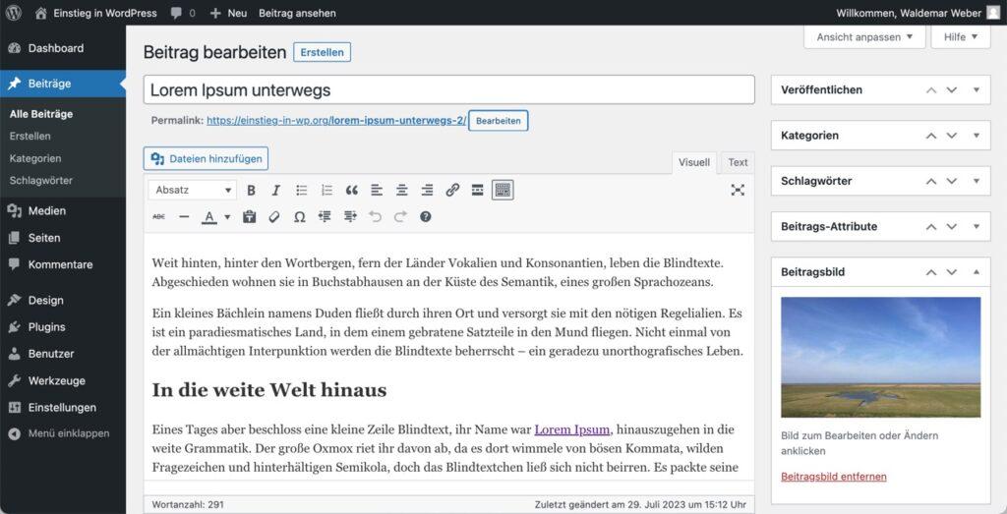Toggle the toolbar kitchen sink button
This screenshot has width=1007, height=514.
coord(503,190)
